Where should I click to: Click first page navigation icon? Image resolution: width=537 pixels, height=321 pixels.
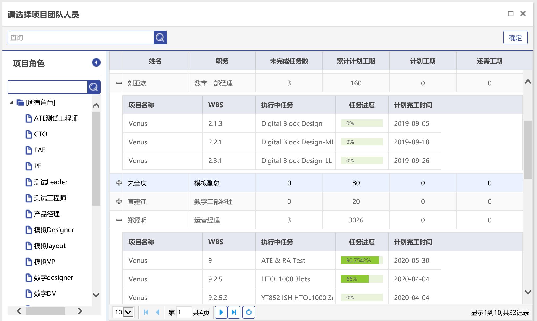pos(146,312)
